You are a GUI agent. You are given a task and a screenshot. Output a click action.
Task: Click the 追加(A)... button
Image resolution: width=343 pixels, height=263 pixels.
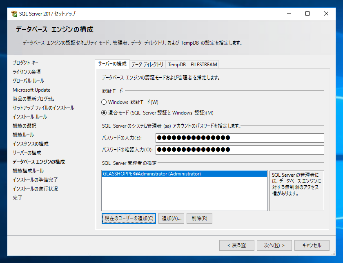tap(171, 218)
